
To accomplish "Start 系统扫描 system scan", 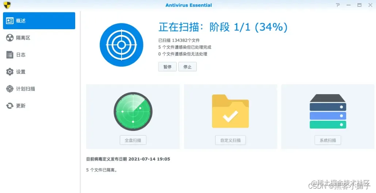I will click(328, 140).
